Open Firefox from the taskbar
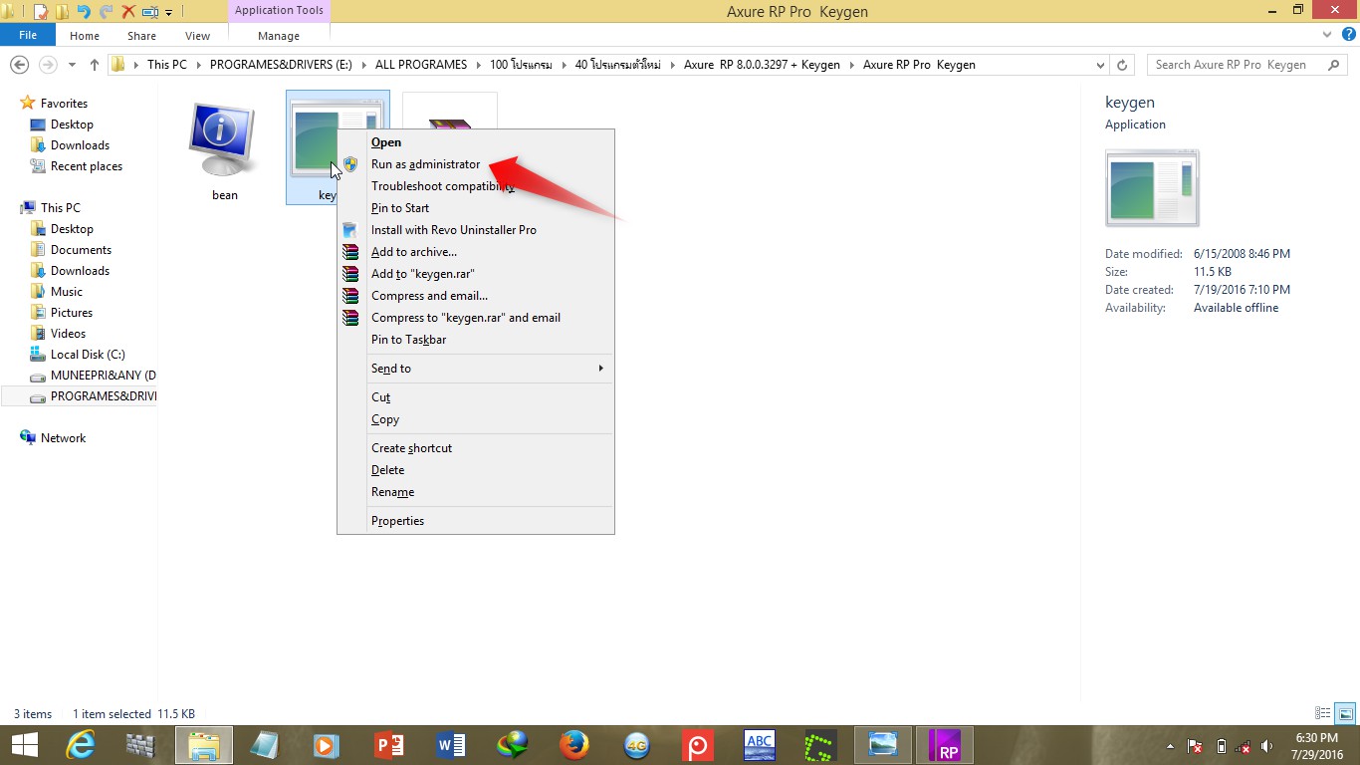 (574, 744)
